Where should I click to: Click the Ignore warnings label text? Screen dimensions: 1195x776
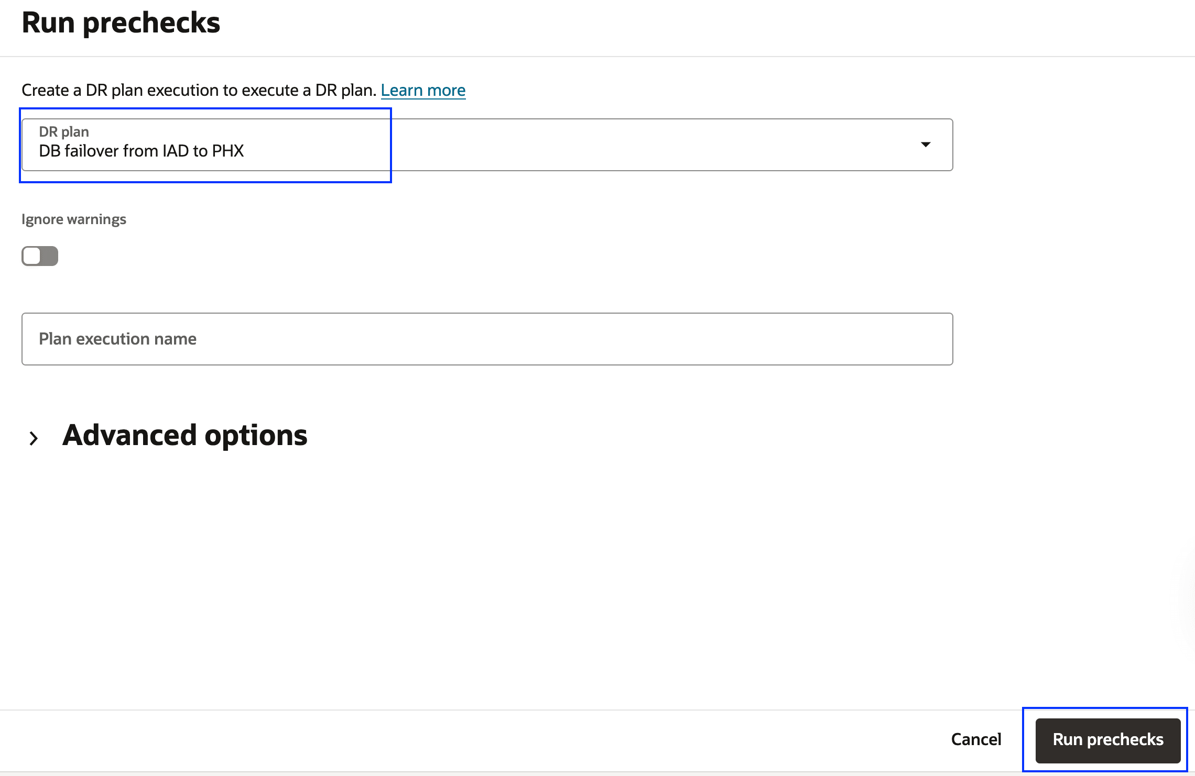pos(74,219)
